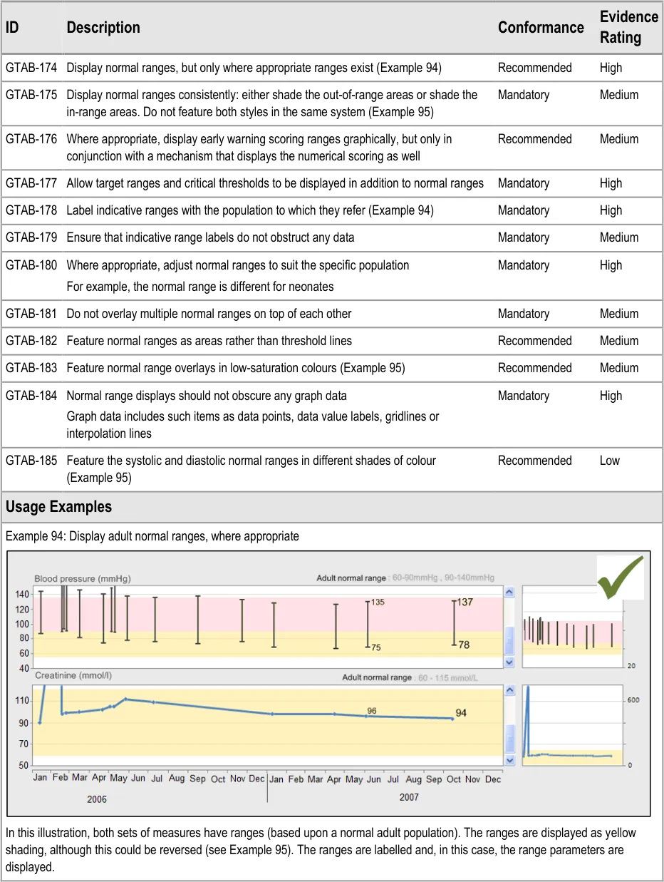Viewport: 664px width, 882px height.
Task: Select the latest 137/78 blood pressure bar
Action: pyautogui.click(x=454, y=622)
